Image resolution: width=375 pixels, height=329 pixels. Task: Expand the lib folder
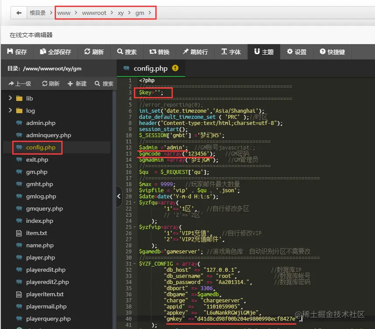pos(10,98)
